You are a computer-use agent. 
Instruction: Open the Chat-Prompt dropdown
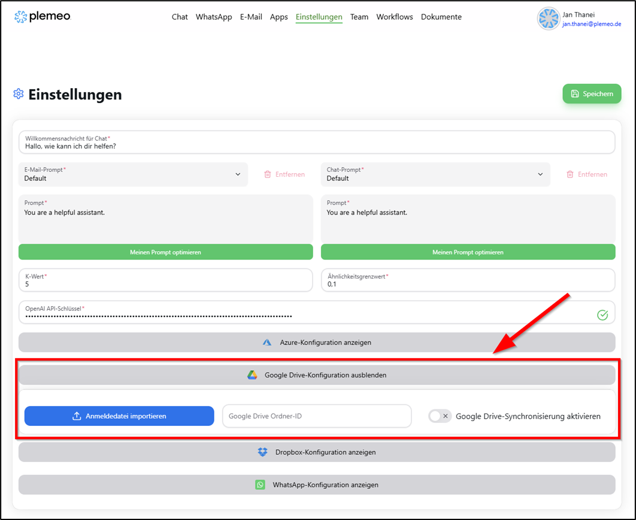pos(541,174)
